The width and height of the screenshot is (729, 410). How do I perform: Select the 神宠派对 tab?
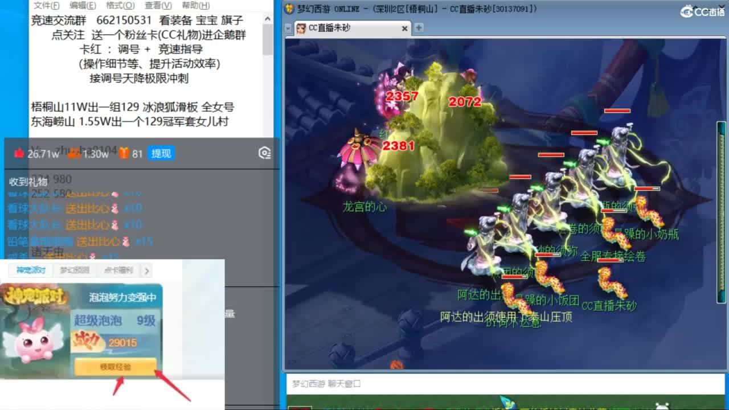tap(31, 270)
